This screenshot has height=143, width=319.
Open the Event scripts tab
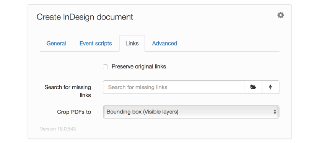pos(96,43)
